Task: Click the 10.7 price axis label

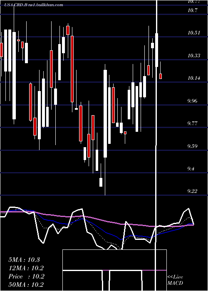Action: (x=192, y=10)
